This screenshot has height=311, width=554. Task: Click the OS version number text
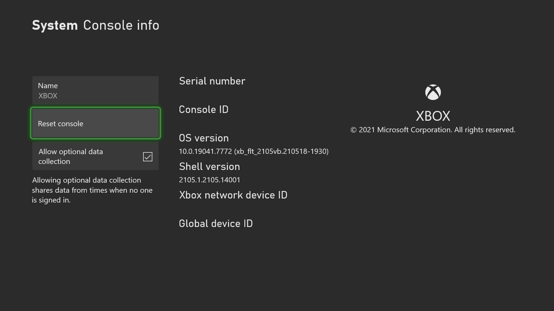click(x=254, y=151)
